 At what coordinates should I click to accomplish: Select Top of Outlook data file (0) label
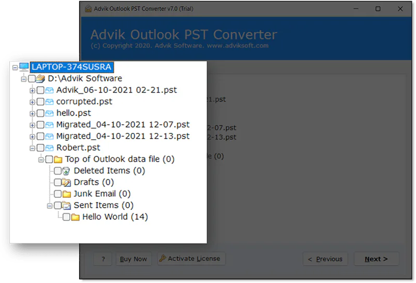click(120, 159)
